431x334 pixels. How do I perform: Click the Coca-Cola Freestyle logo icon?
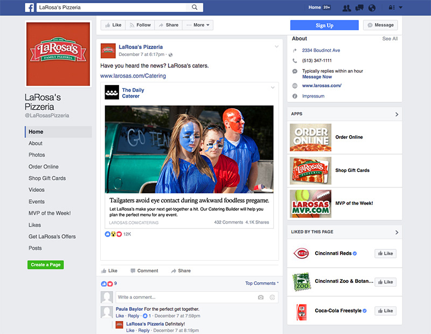[x=302, y=312]
